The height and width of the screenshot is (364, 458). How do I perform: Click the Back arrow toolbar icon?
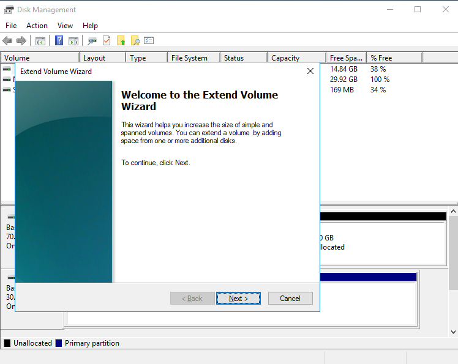tap(7, 40)
